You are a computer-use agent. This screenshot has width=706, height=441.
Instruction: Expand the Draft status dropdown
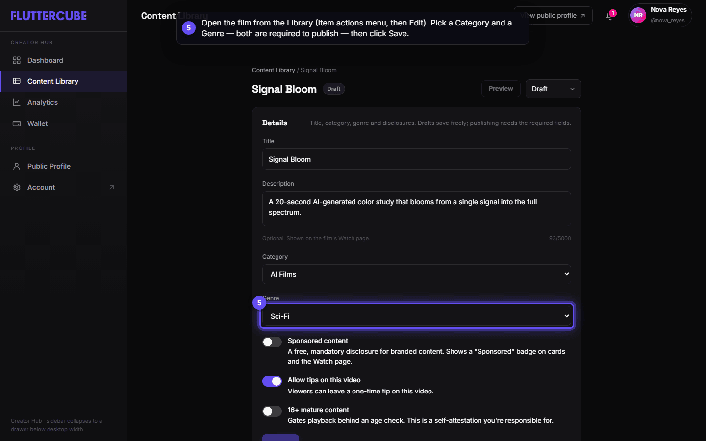pyautogui.click(x=554, y=89)
